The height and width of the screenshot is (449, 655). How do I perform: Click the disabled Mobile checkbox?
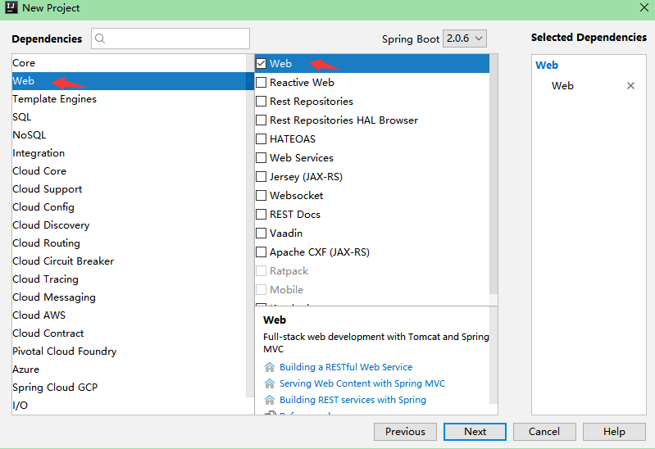[x=261, y=289]
